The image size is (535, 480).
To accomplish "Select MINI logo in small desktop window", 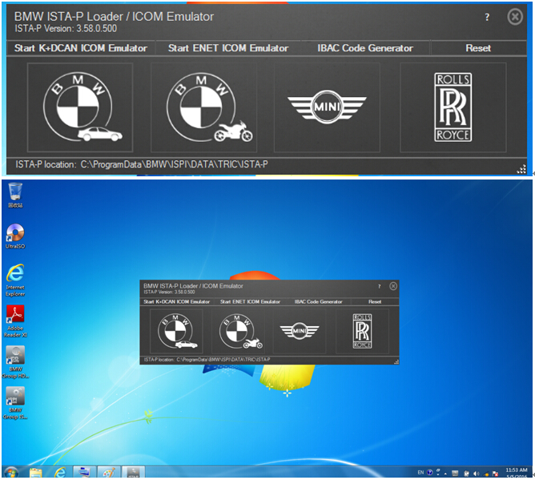I will click(x=300, y=331).
